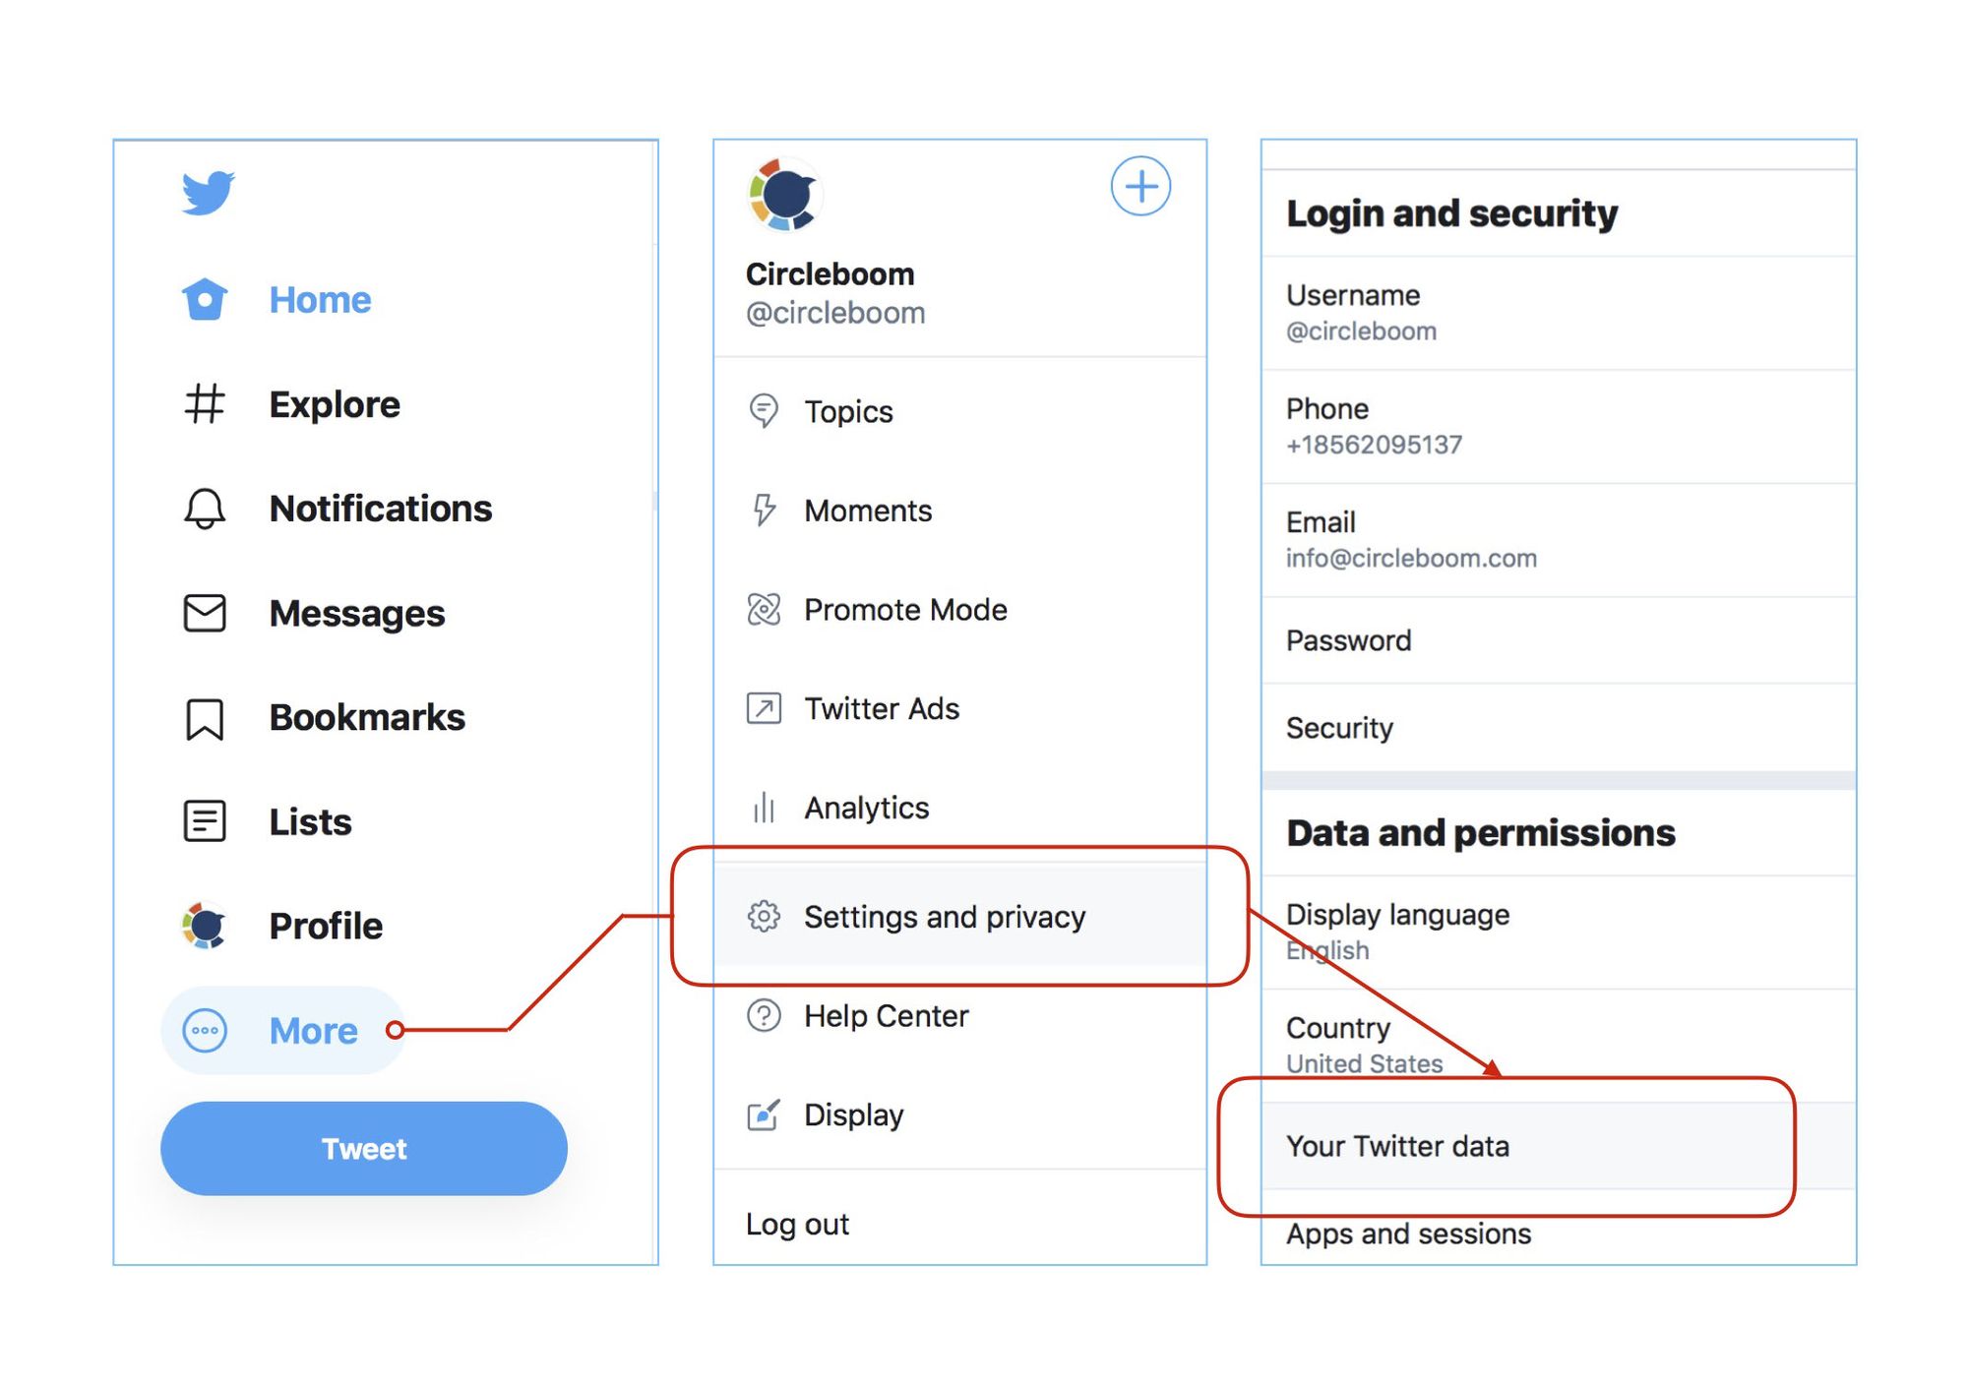Open Messages using the envelope icon
This screenshot has width=1968, height=1385.
click(204, 613)
